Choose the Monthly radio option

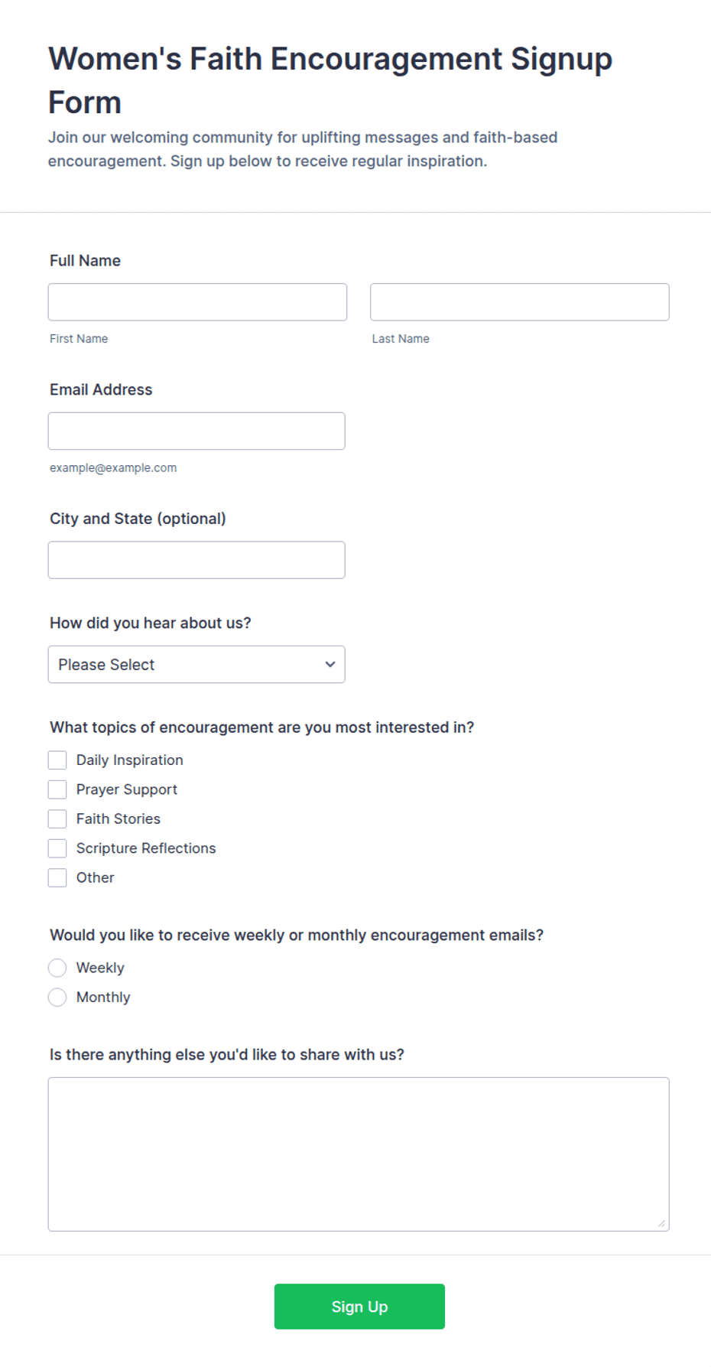tap(57, 998)
